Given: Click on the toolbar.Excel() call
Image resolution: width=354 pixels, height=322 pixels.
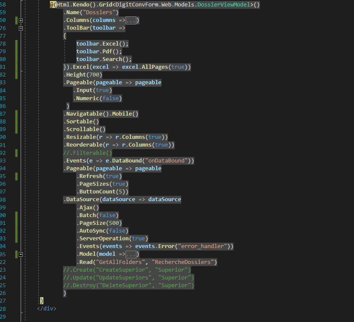Looking at the screenshot, I should tap(102, 44).
